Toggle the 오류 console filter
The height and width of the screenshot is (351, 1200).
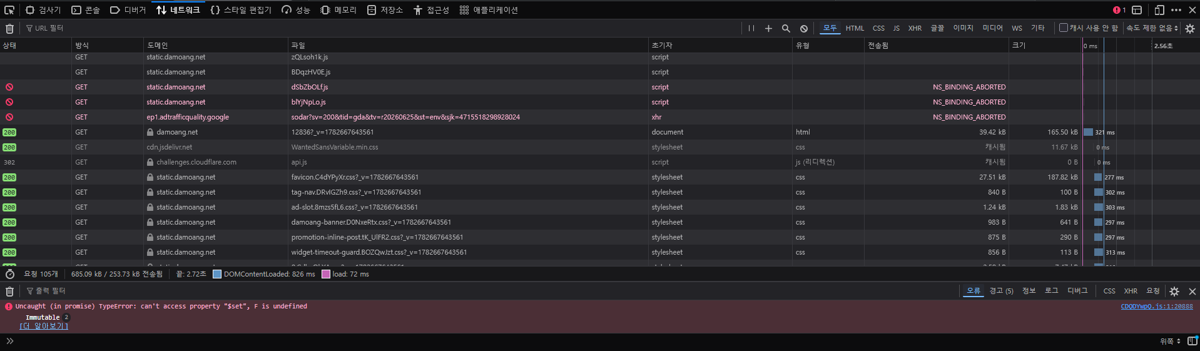tap(974, 291)
